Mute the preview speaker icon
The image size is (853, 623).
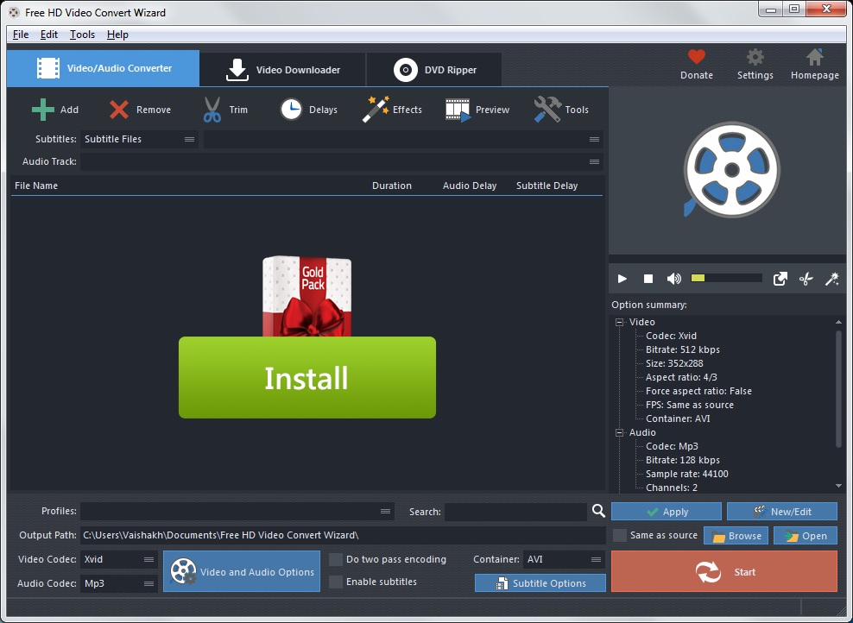click(x=673, y=279)
